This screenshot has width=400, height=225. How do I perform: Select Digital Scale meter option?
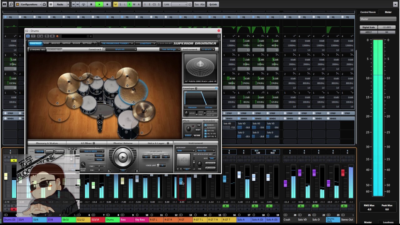tap(369, 27)
